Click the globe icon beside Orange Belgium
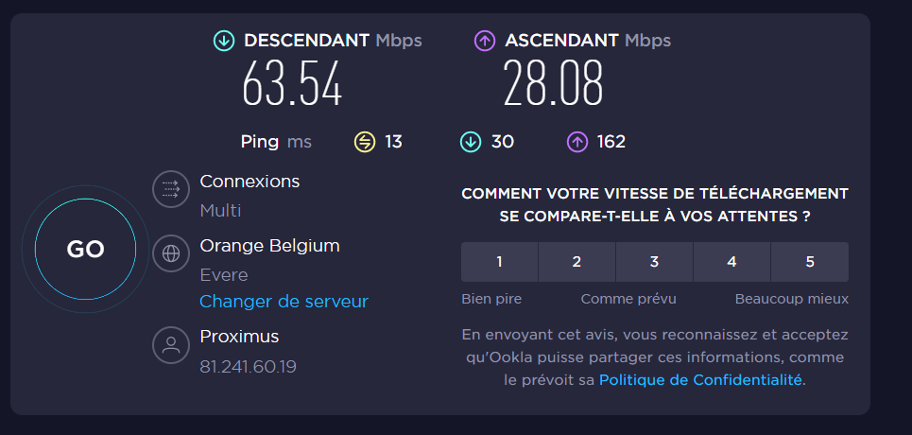Image resolution: width=912 pixels, height=435 pixels. [x=171, y=253]
